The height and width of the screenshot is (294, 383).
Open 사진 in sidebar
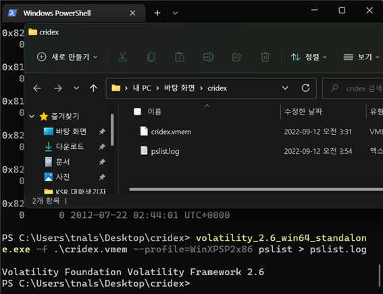[x=63, y=177]
